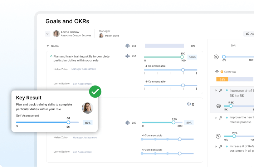Image resolution: width=254 pixels, height=167 pixels.
Task: Adjust the Self Assessment 86 slider handle
Action: coord(68,122)
